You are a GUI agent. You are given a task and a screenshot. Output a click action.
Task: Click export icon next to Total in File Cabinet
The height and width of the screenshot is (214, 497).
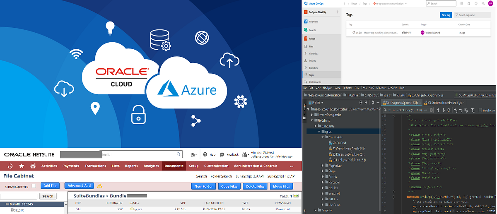coord(296,196)
